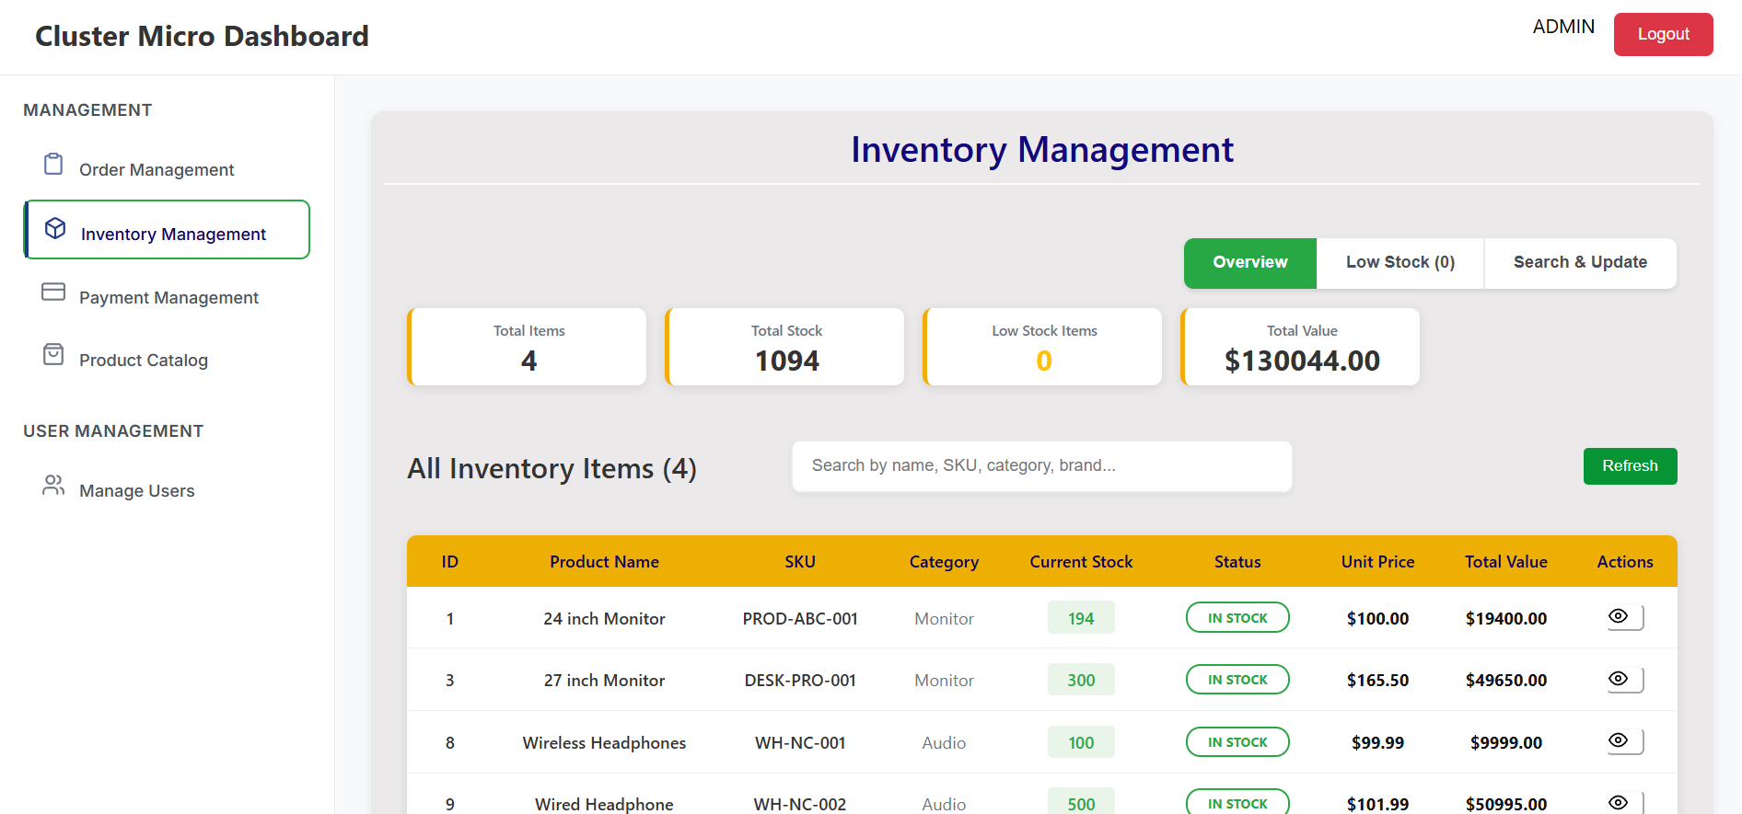Viewport: 1742px width, 814px height.
Task: Click the Total Value summary card
Action: pos(1300,347)
